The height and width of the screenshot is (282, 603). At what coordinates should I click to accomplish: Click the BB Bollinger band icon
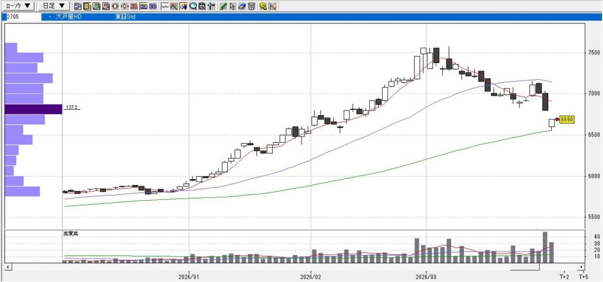pos(153,6)
